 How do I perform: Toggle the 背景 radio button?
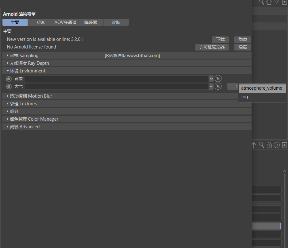point(9,79)
